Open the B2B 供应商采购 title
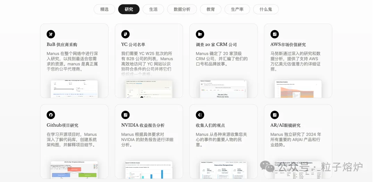Image resolution: width=375 pixels, height=182 pixels. coord(62,45)
